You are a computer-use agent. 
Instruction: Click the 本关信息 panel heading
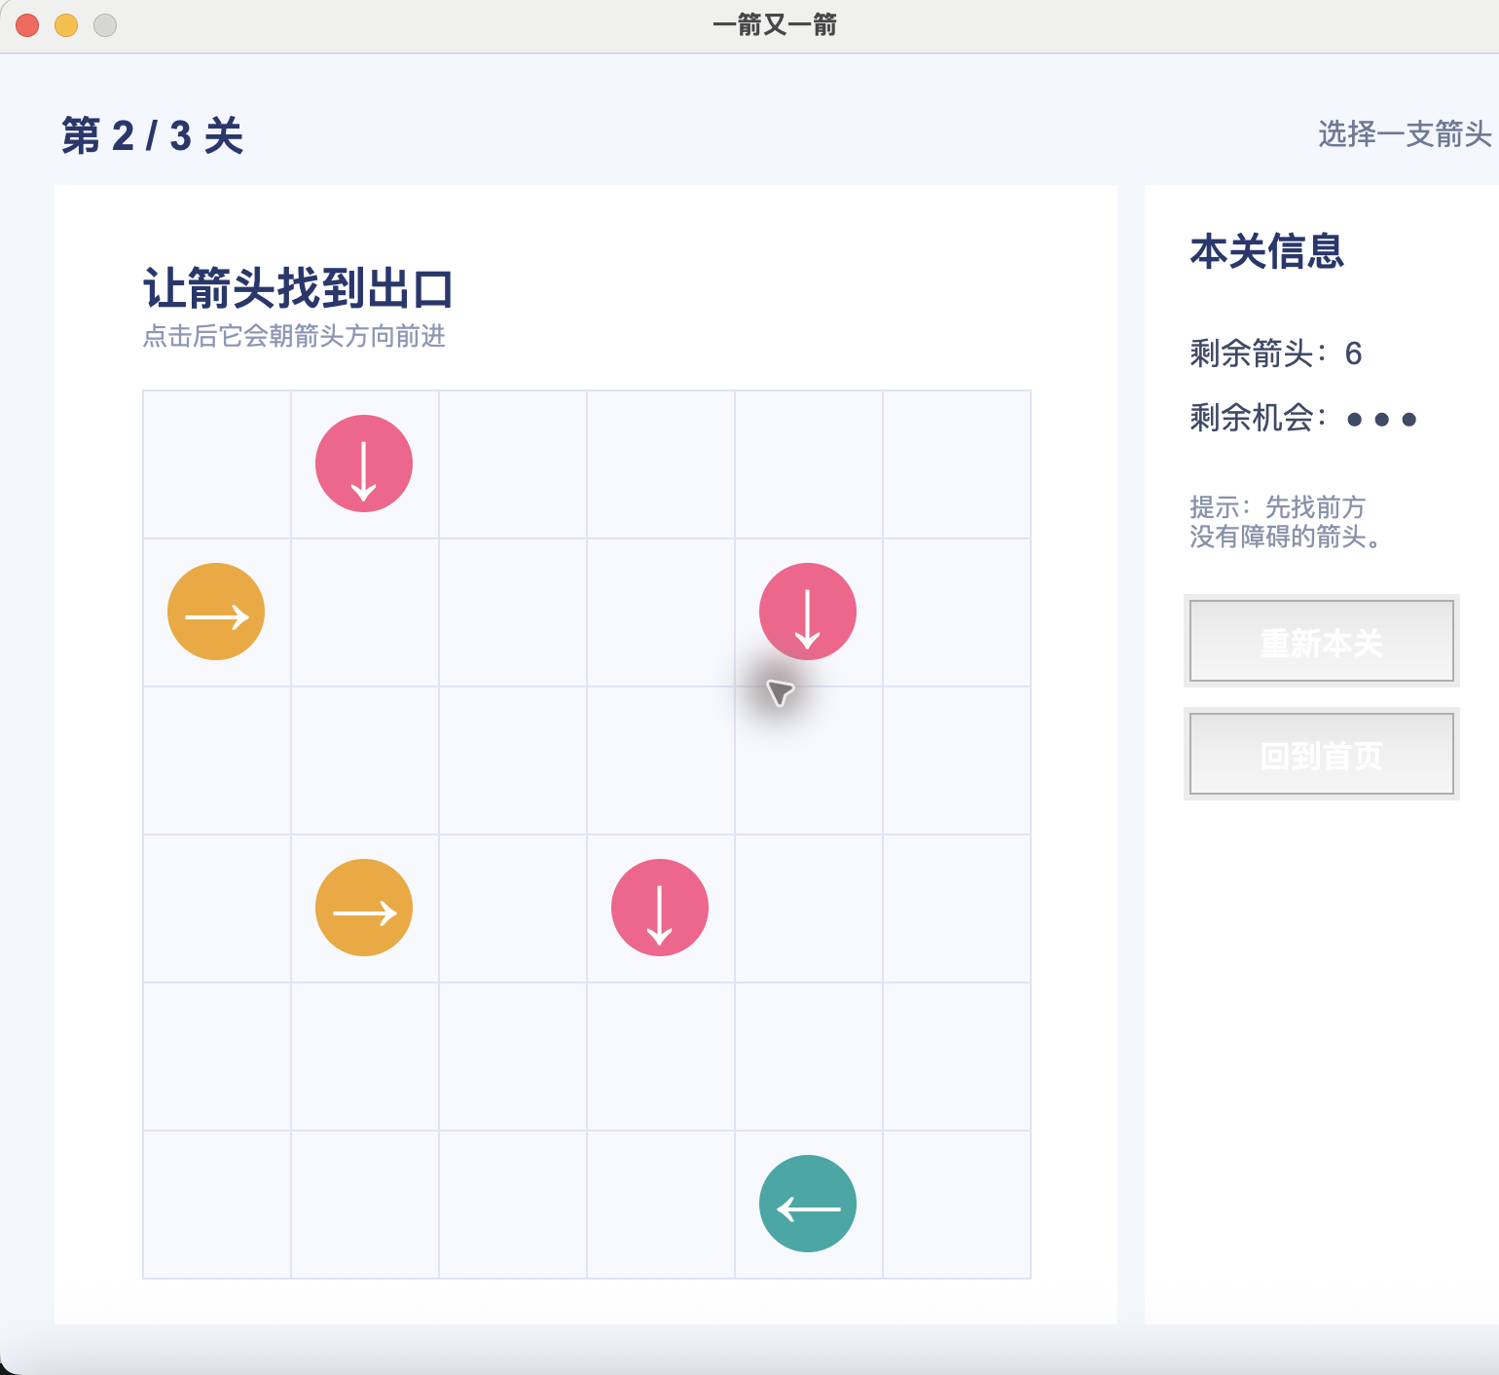coord(1266,251)
